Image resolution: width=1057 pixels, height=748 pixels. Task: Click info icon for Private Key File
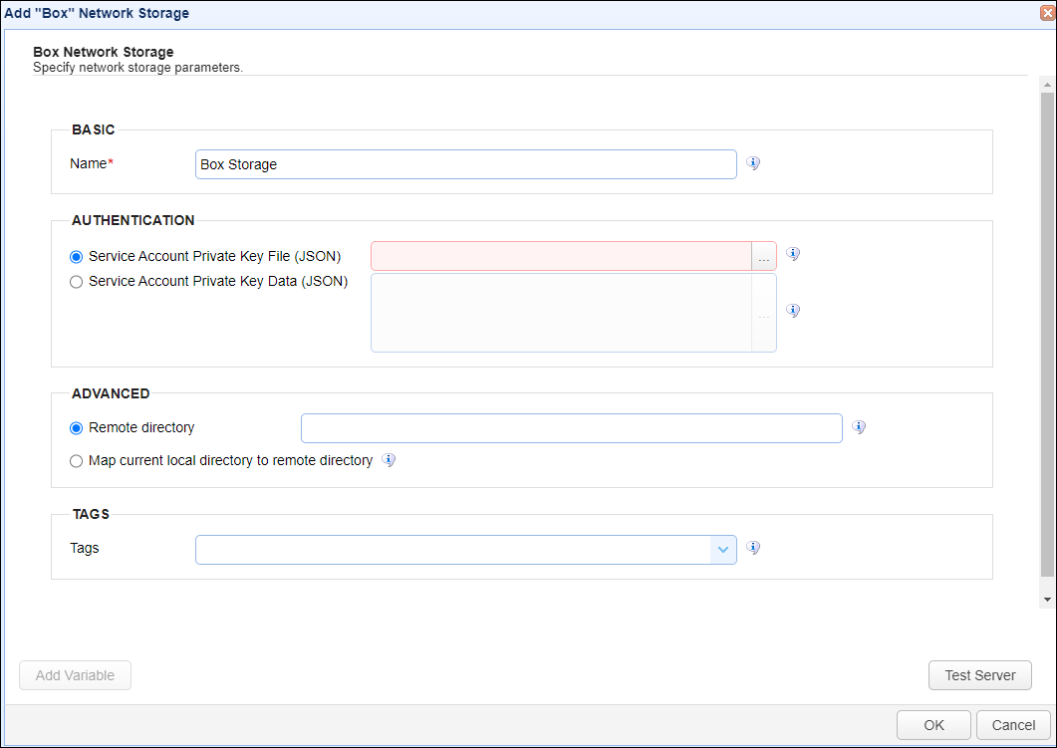point(793,254)
